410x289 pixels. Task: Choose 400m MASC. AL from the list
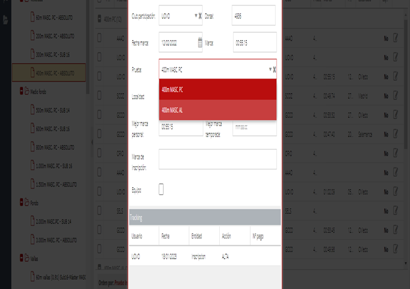click(x=217, y=110)
